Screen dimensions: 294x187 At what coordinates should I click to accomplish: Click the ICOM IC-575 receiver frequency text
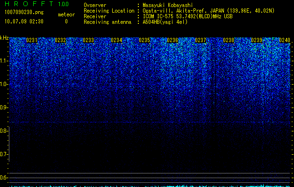187,16
